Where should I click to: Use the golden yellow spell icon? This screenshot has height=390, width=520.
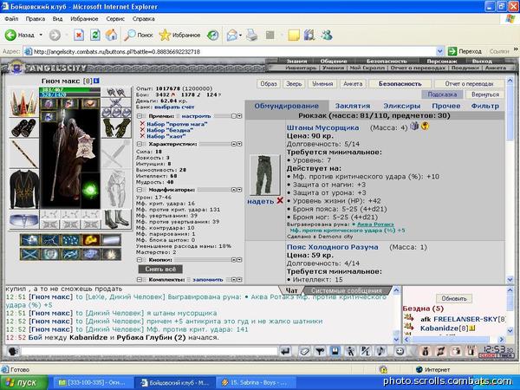coord(90,240)
